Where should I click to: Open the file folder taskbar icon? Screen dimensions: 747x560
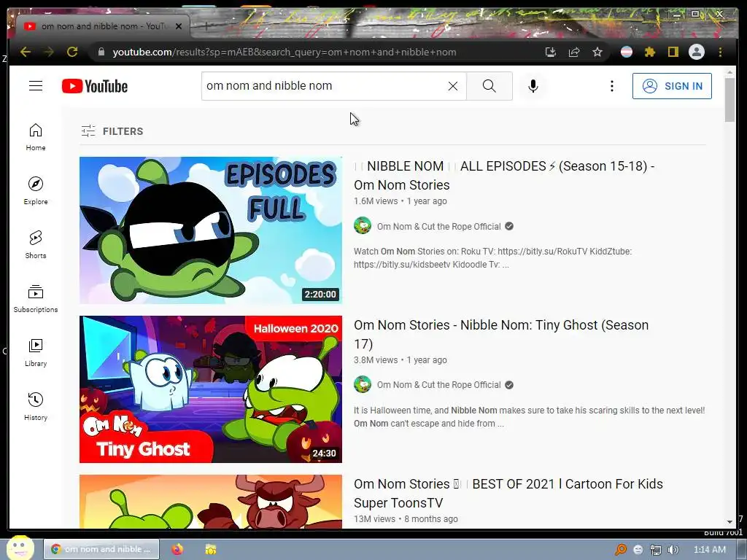click(211, 549)
